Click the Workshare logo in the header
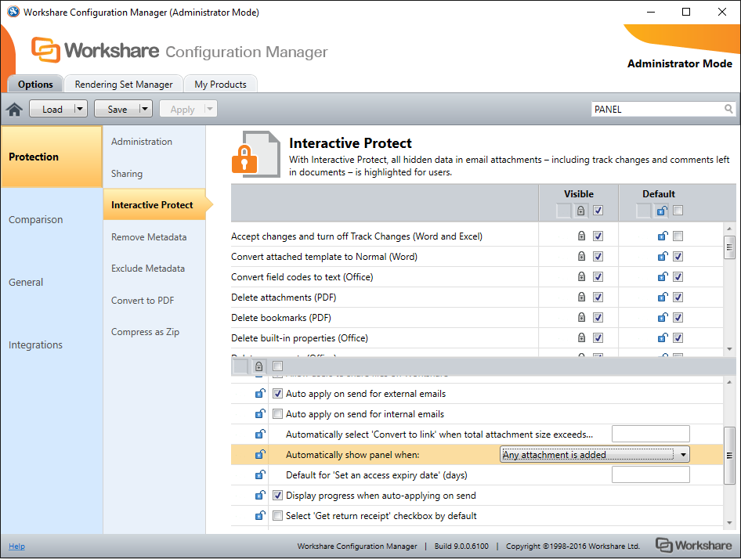The height and width of the screenshot is (559, 741). tap(47, 49)
